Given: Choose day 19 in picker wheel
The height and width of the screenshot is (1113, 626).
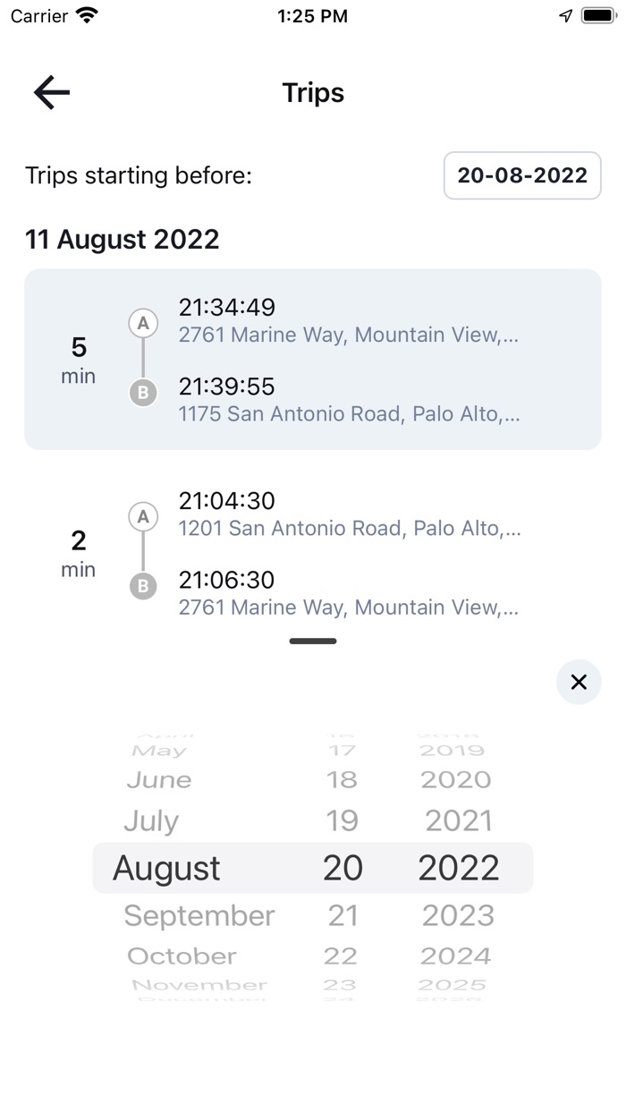Looking at the screenshot, I should pos(342,820).
